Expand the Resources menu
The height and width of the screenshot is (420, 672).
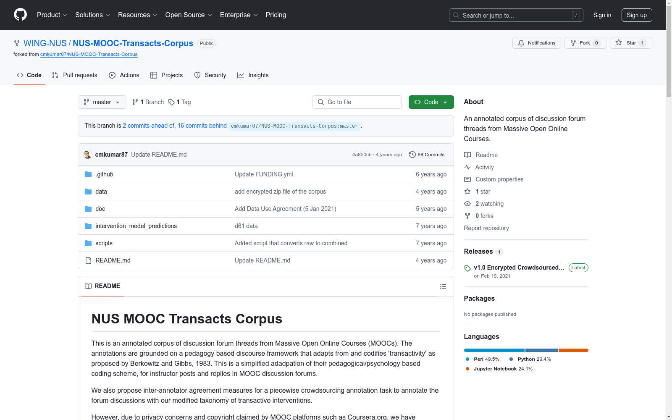coord(138,15)
